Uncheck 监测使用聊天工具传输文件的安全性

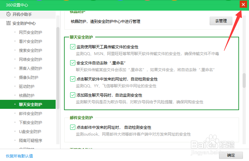coord(73,47)
